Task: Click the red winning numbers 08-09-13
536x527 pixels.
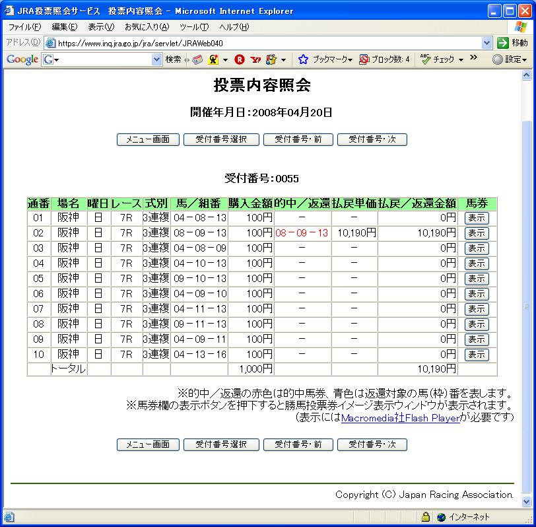Action: 302,233
